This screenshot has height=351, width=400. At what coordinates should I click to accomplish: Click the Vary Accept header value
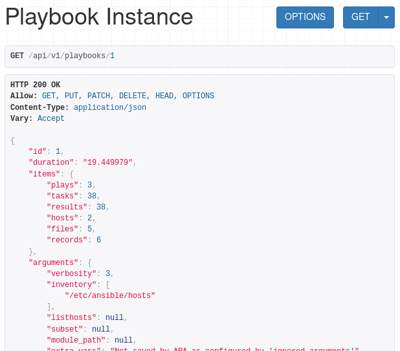(x=50, y=118)
